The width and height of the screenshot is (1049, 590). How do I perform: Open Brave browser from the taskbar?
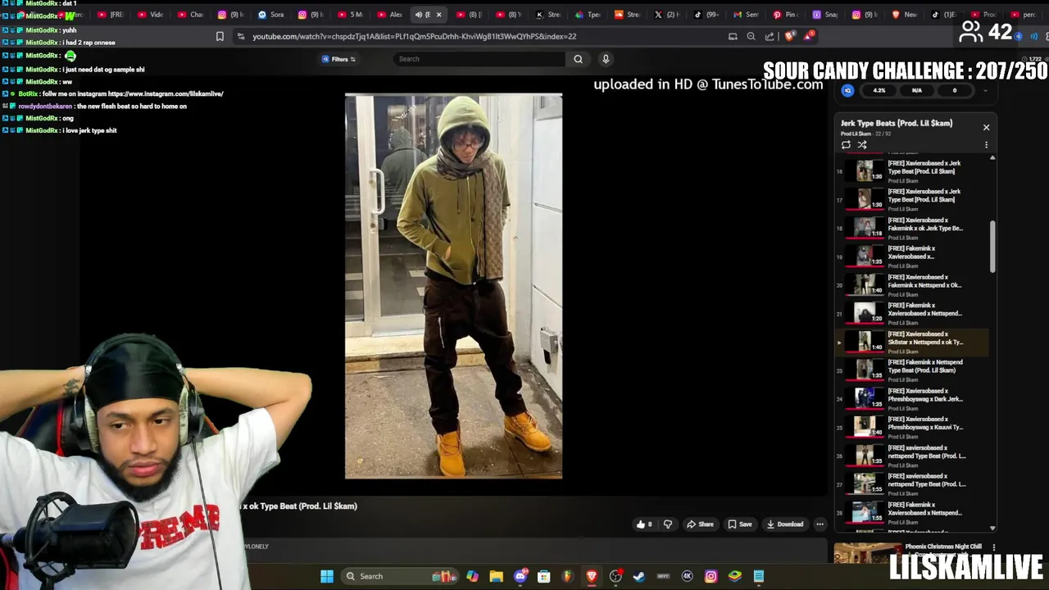592,576
